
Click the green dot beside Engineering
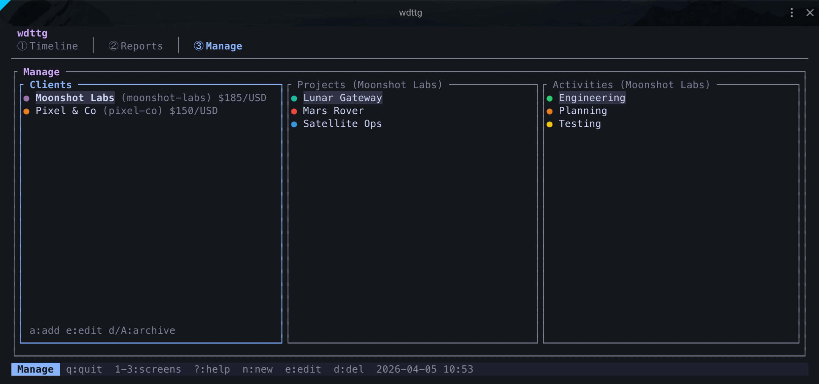pos(550,98)
